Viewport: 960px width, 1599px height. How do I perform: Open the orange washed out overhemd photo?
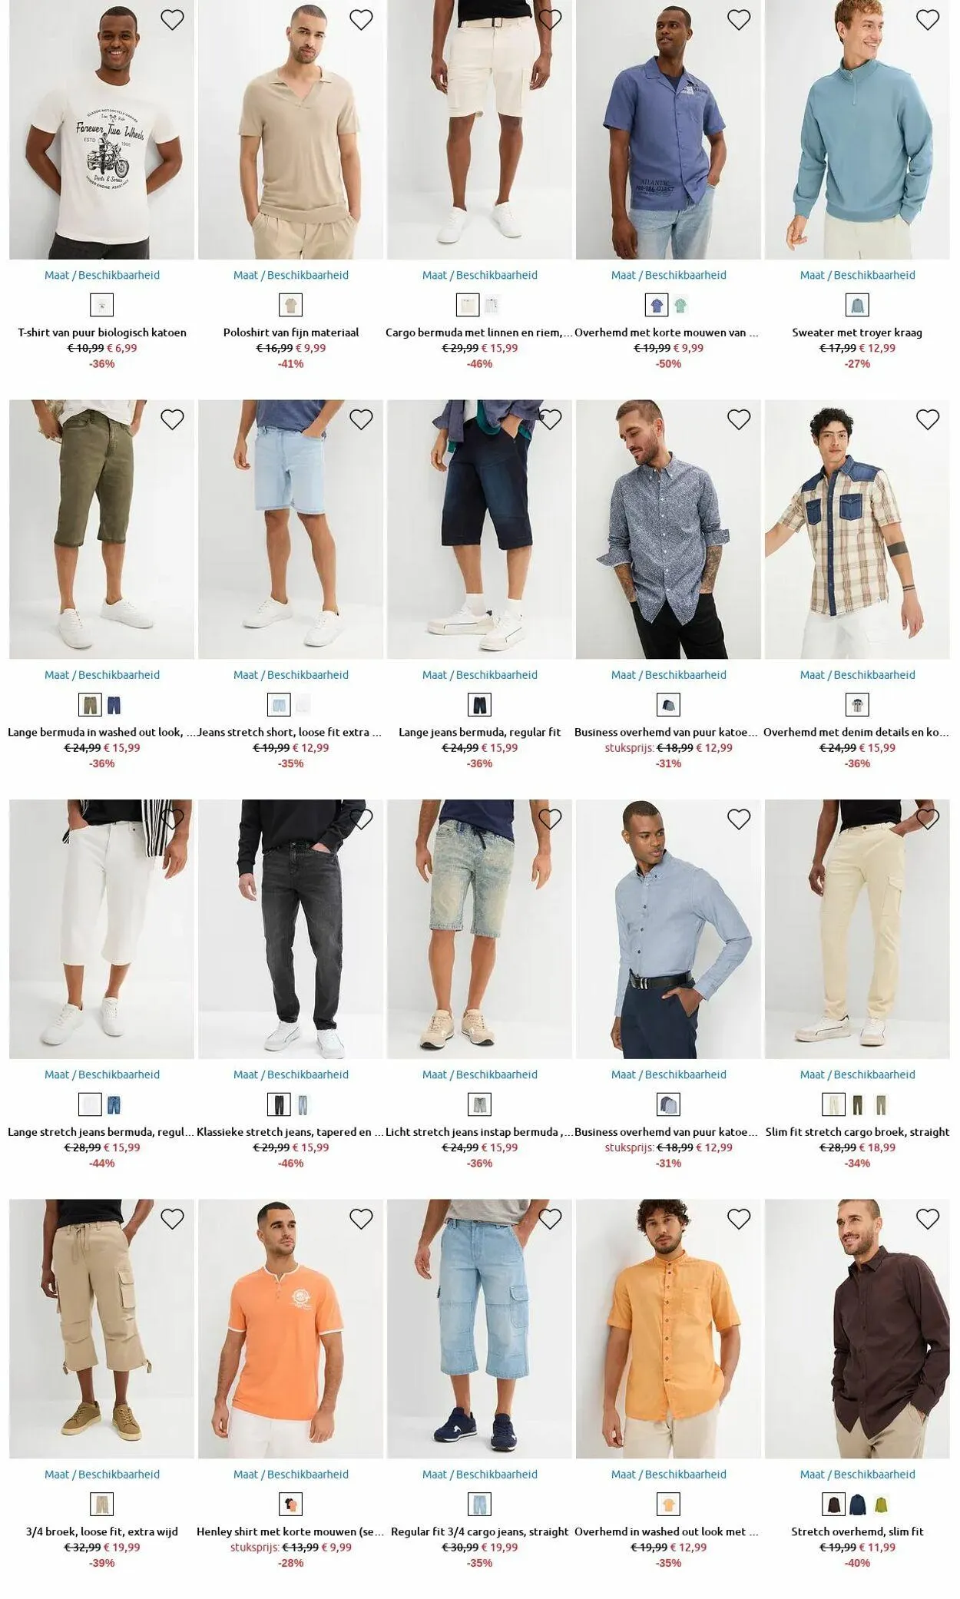click(x=668, y=1329)
